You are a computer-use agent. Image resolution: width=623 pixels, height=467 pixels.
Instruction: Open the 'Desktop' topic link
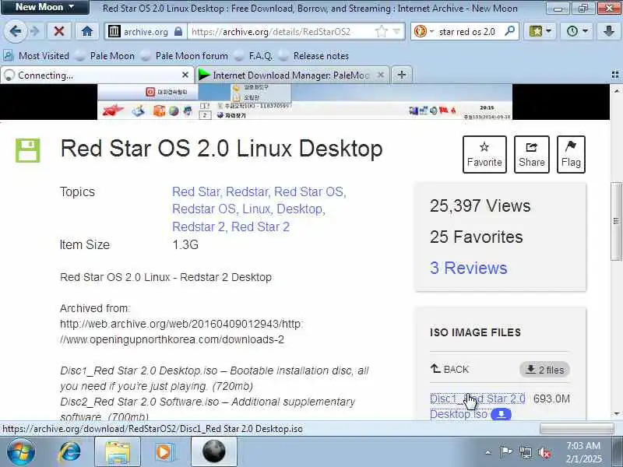click(300, 209)
